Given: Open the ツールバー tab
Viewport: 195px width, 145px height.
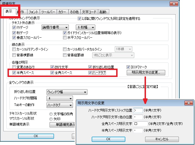Looking at the screenshot, I should [x=48, y=12].
